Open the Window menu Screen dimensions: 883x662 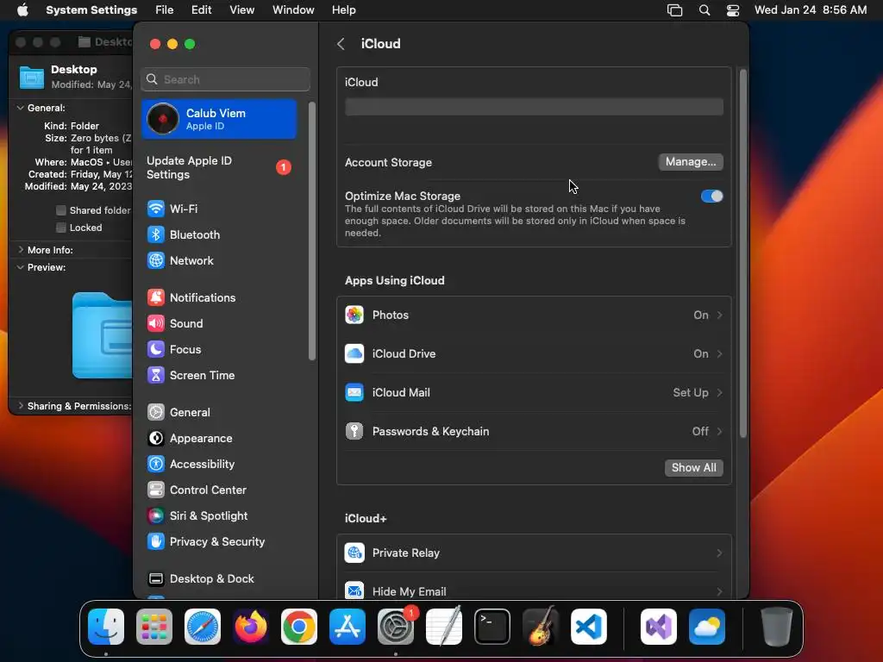tap(293, 10)
